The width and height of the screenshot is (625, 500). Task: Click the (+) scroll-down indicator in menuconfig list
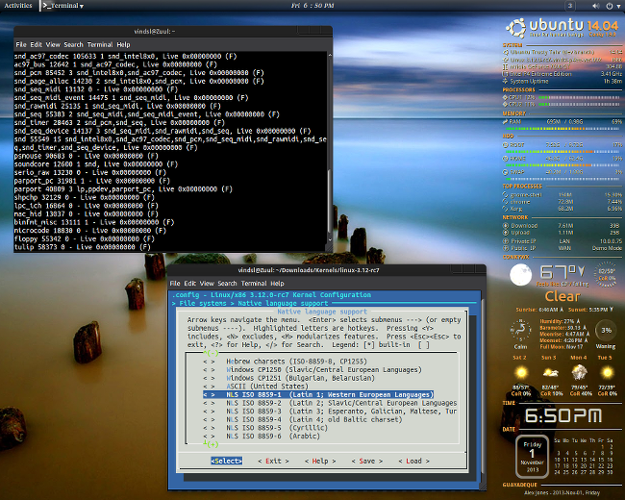click(211, 444)
